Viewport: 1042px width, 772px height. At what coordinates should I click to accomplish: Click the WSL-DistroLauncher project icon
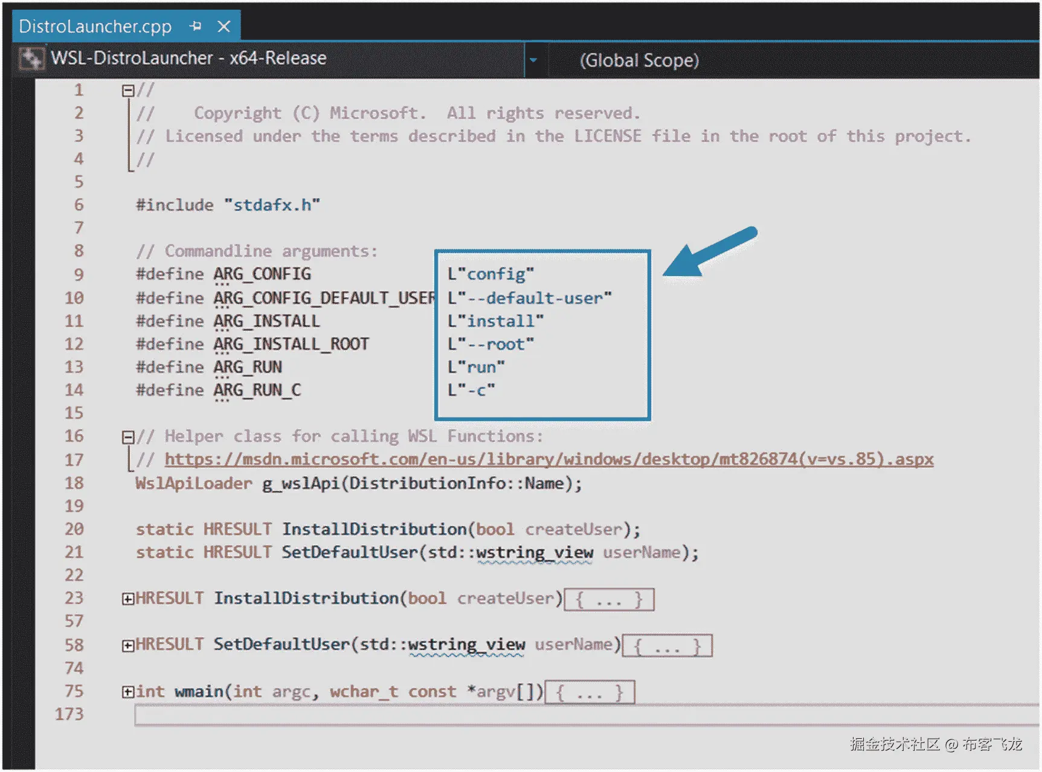[x=31, y=59]
